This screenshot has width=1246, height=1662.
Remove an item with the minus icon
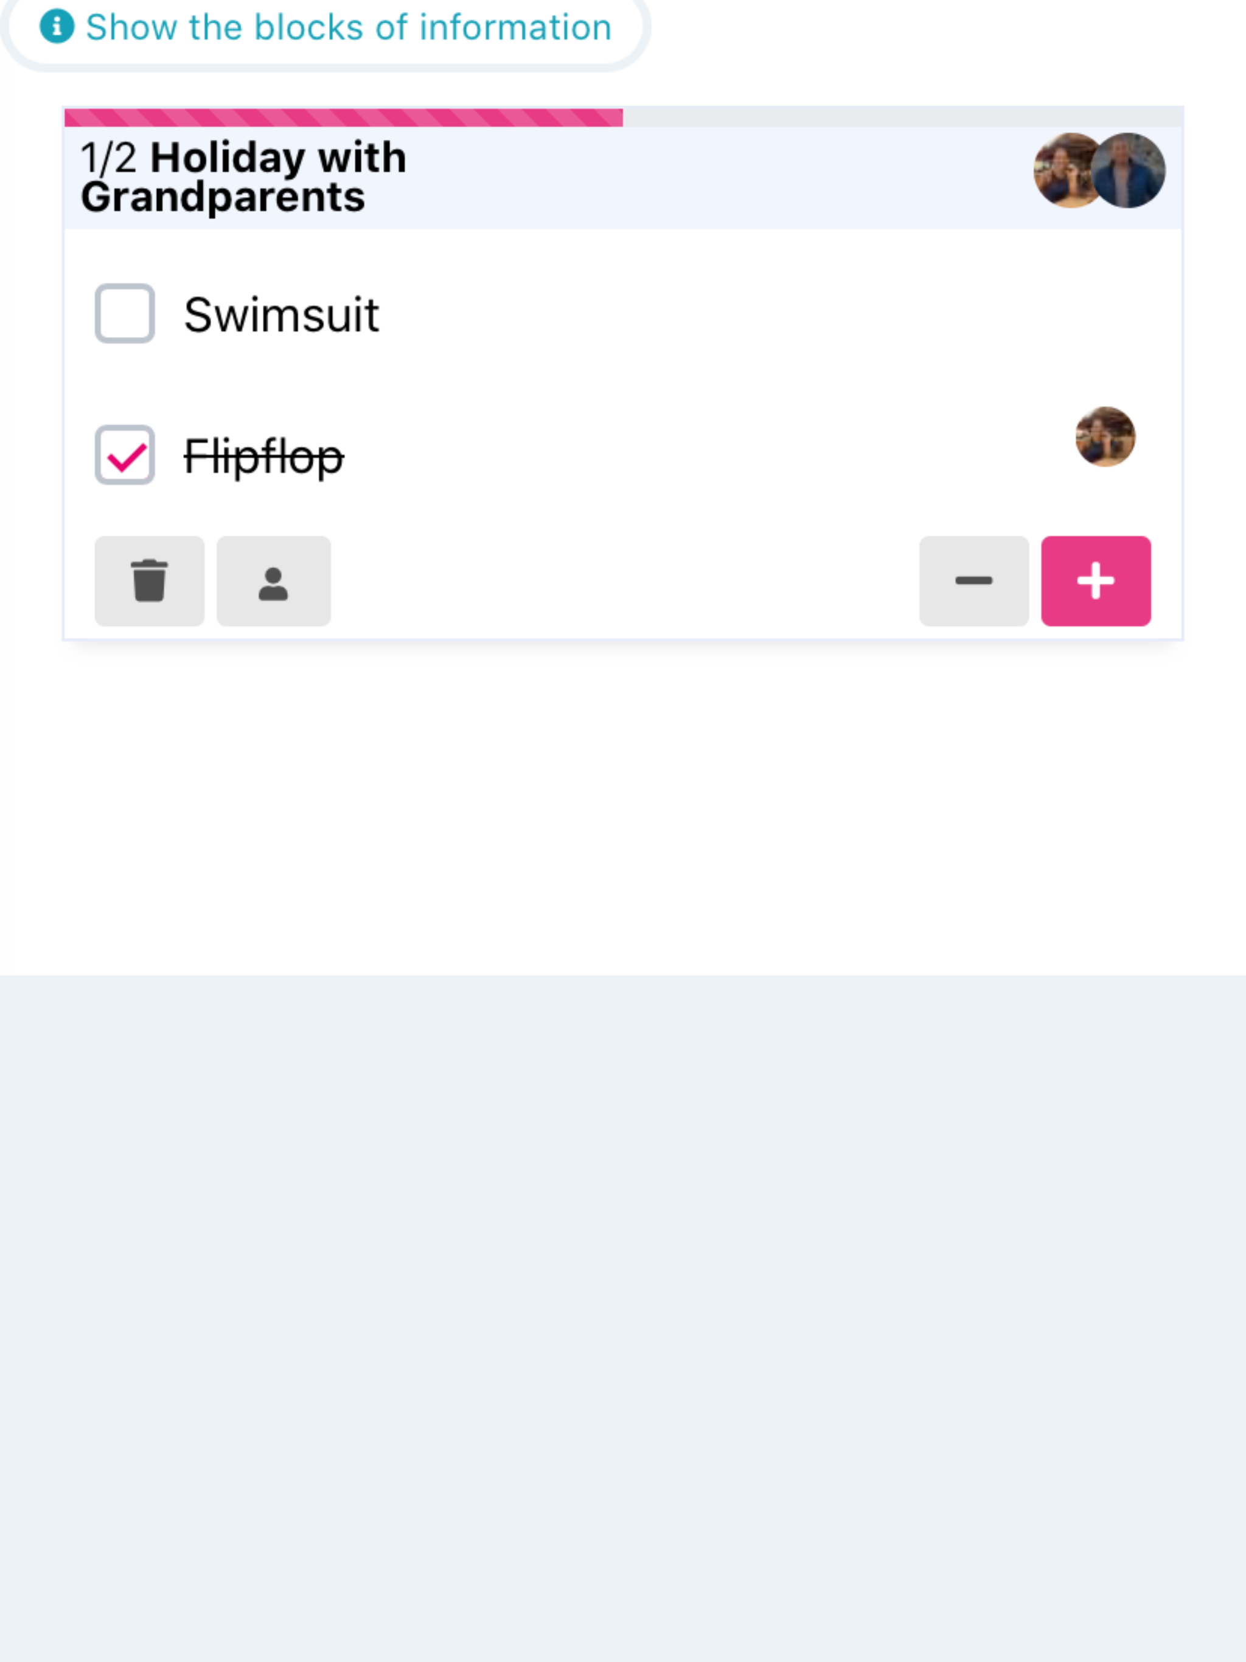coord(974,580)
